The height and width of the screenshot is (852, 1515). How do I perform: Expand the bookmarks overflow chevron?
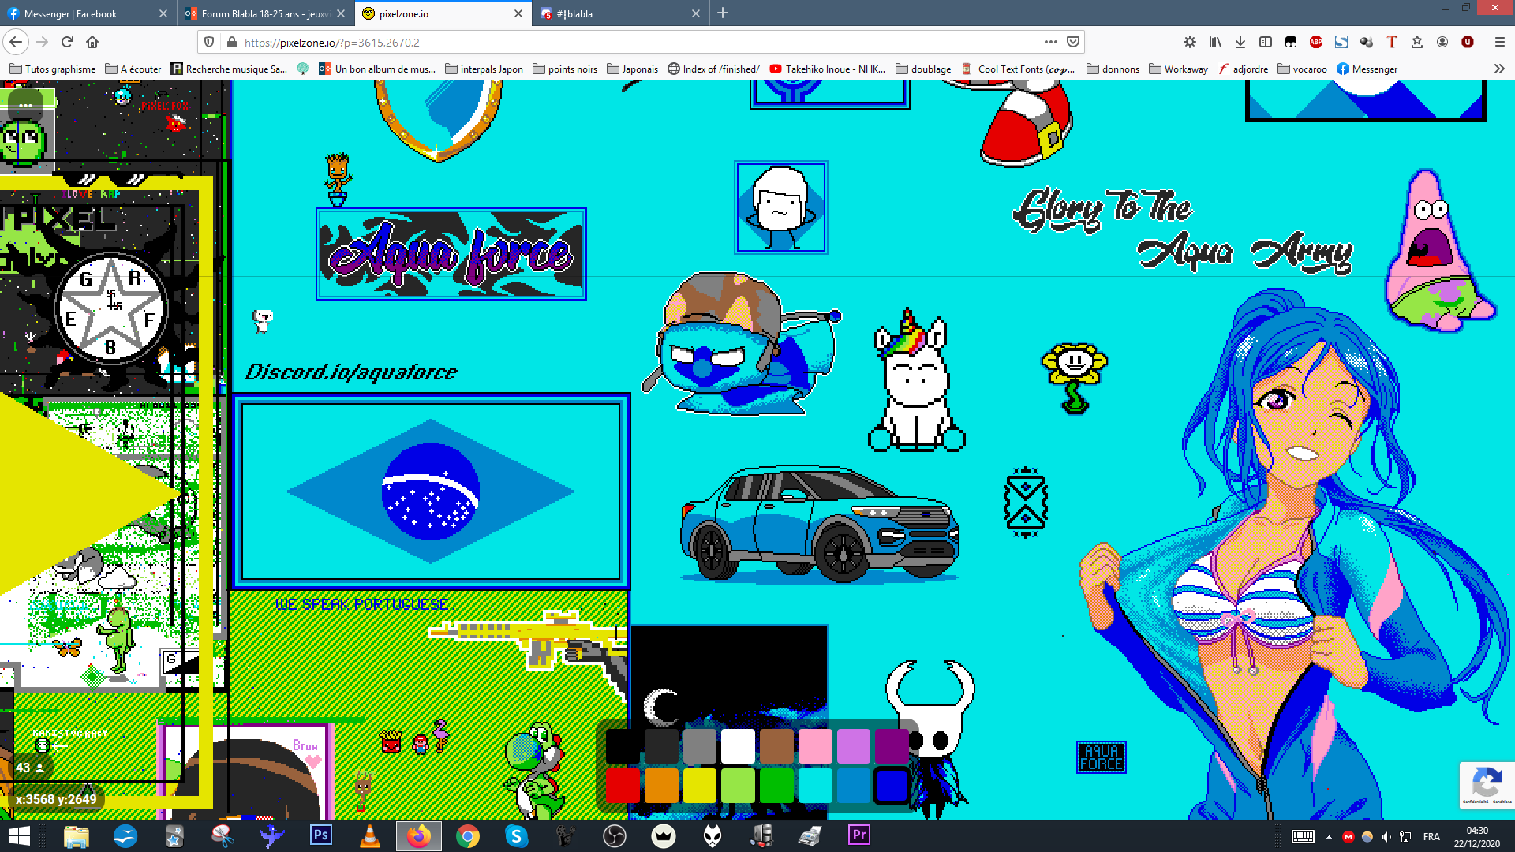(x=1499, y=69)
